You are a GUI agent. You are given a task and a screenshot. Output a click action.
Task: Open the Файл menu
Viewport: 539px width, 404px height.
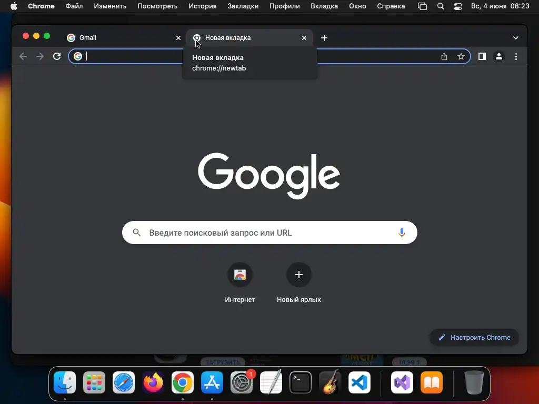74,6
